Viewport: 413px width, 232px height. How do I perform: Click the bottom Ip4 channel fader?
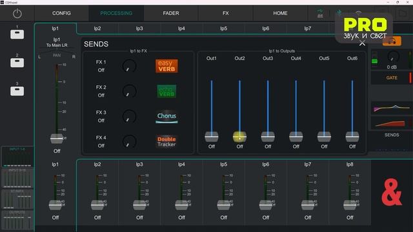(x=181, y=205)
